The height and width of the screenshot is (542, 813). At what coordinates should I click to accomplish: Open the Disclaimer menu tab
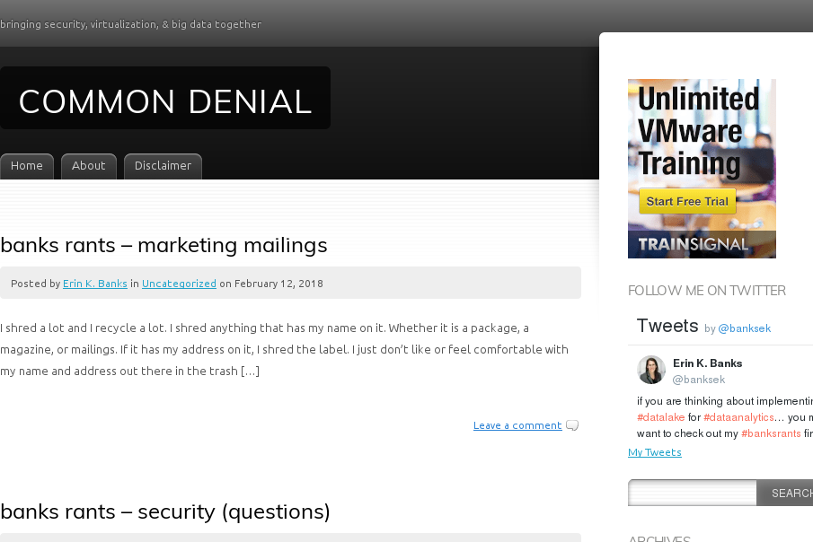(x=163, y=166)
